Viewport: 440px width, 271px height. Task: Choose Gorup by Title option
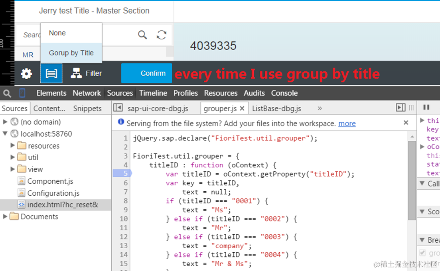(71, 53)
